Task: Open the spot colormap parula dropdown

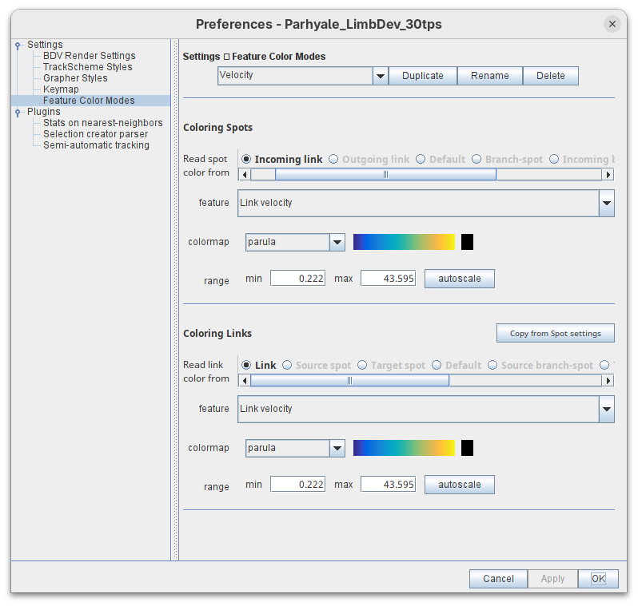Action: pyautogui.click(x=337, y=242)
